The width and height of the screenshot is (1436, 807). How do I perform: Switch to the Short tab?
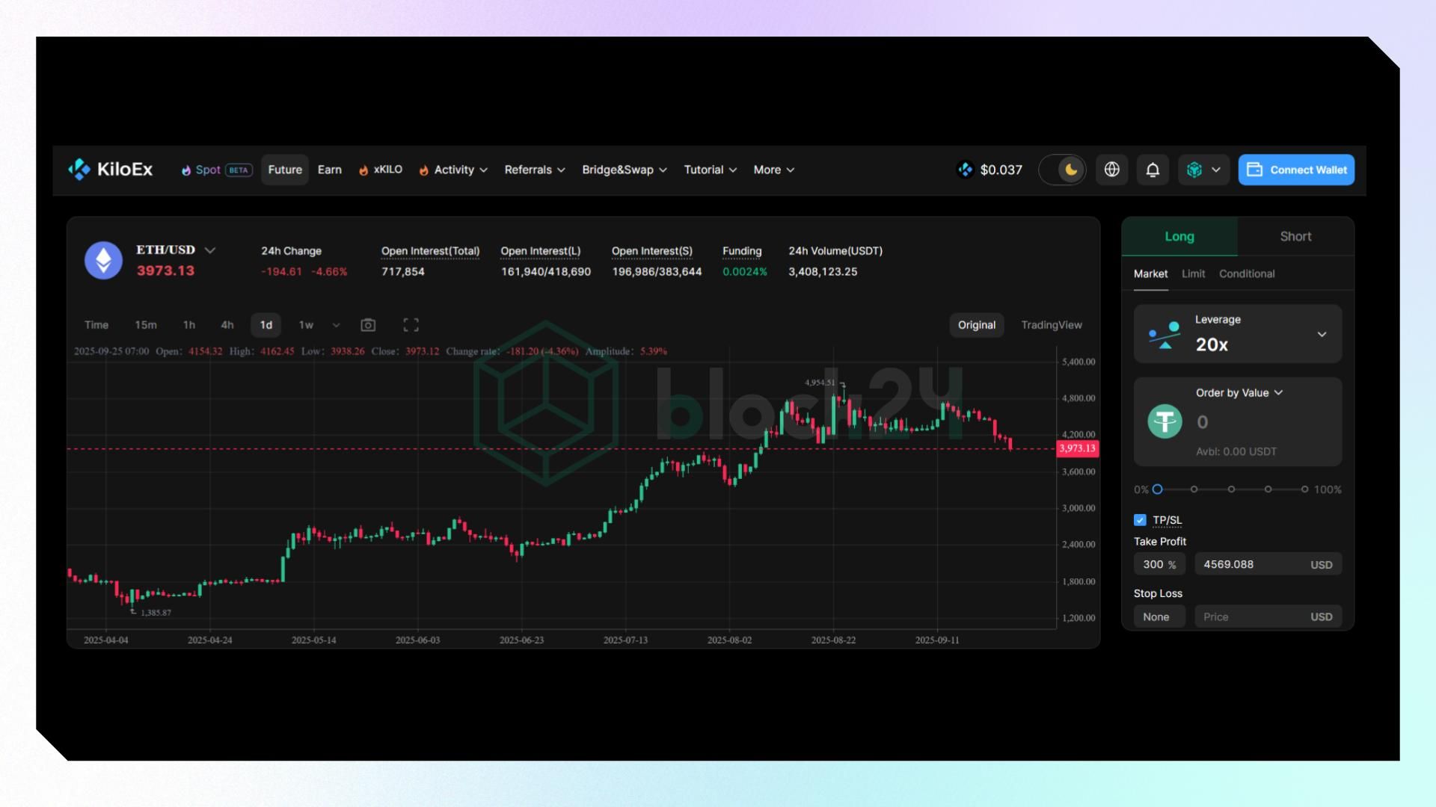click(x=1295, y=236)
